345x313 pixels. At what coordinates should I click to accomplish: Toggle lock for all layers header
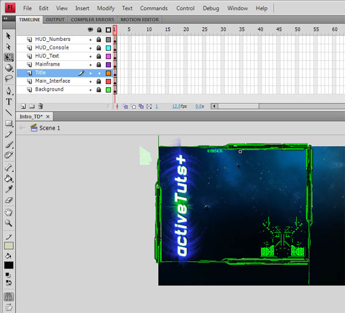(x=99, y=30)
